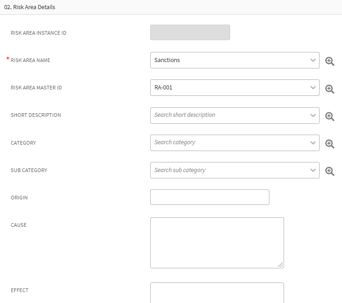This screenshot has width=342, height=303.
Task: Click magnifier icon beside Risk Area Master ID
Action: (330, 89)
